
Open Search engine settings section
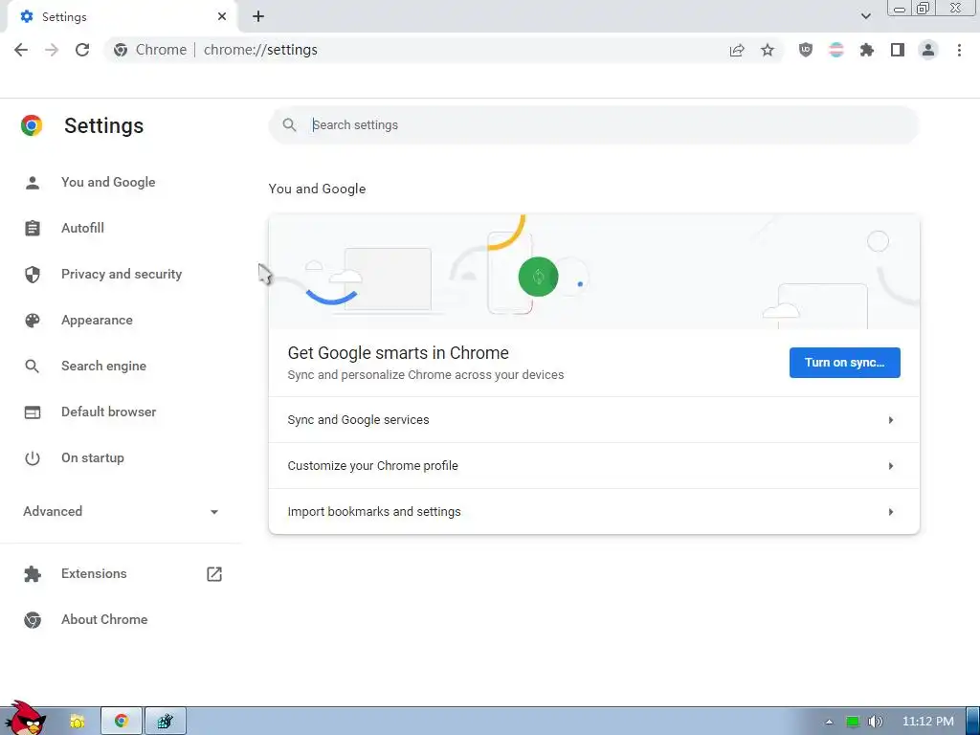[x=103, y=367]
